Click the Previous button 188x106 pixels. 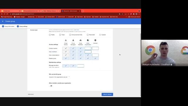[x=31, y=94]
